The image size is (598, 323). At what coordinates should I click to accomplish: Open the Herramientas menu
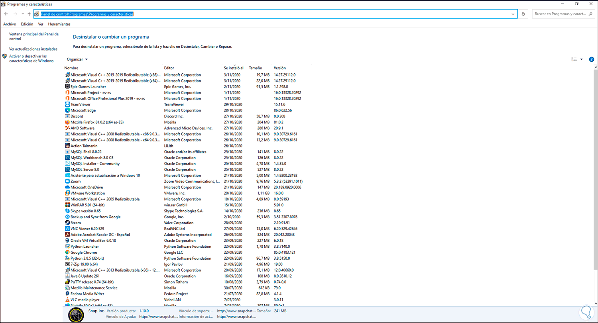[59, 24]
